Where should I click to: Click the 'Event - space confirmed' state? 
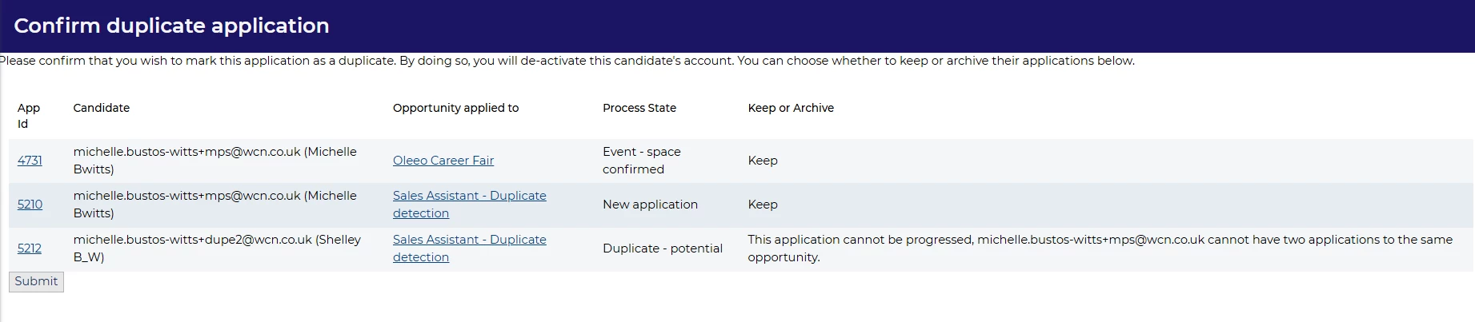tap(641, 161)
